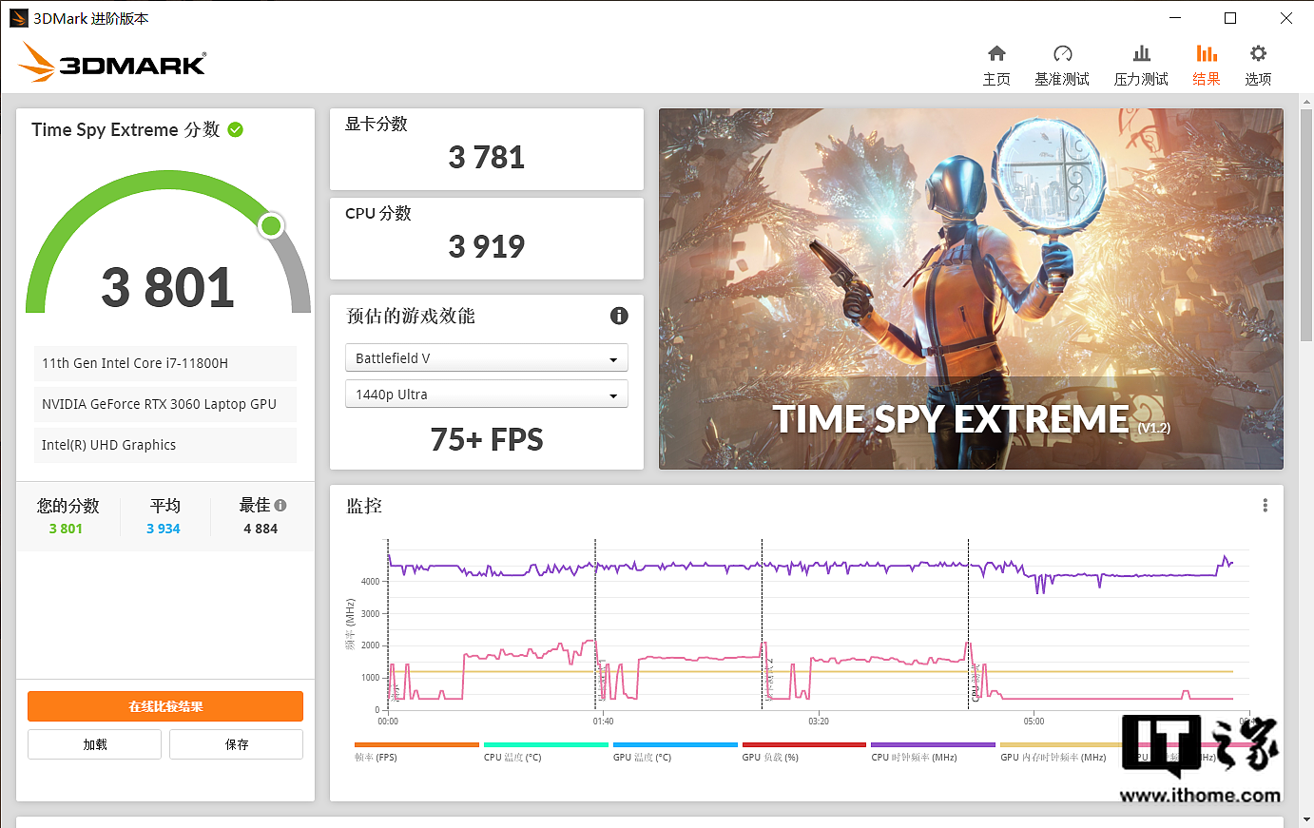Switch to the Results (结果) tab
Screen dimensions: 1314x828
(x=1207, y=66)
